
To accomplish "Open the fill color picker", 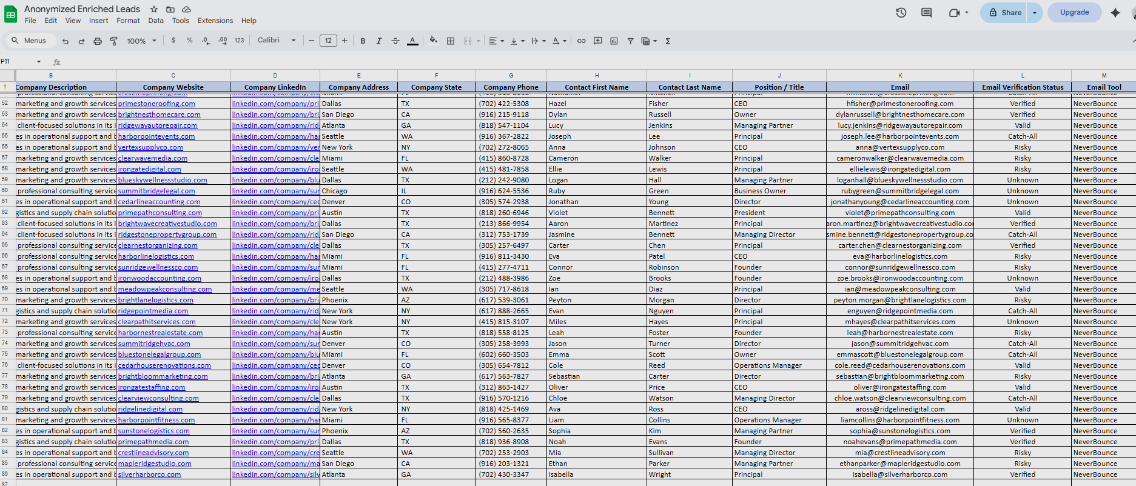I will pyautogui.click(x=433, y=41).
